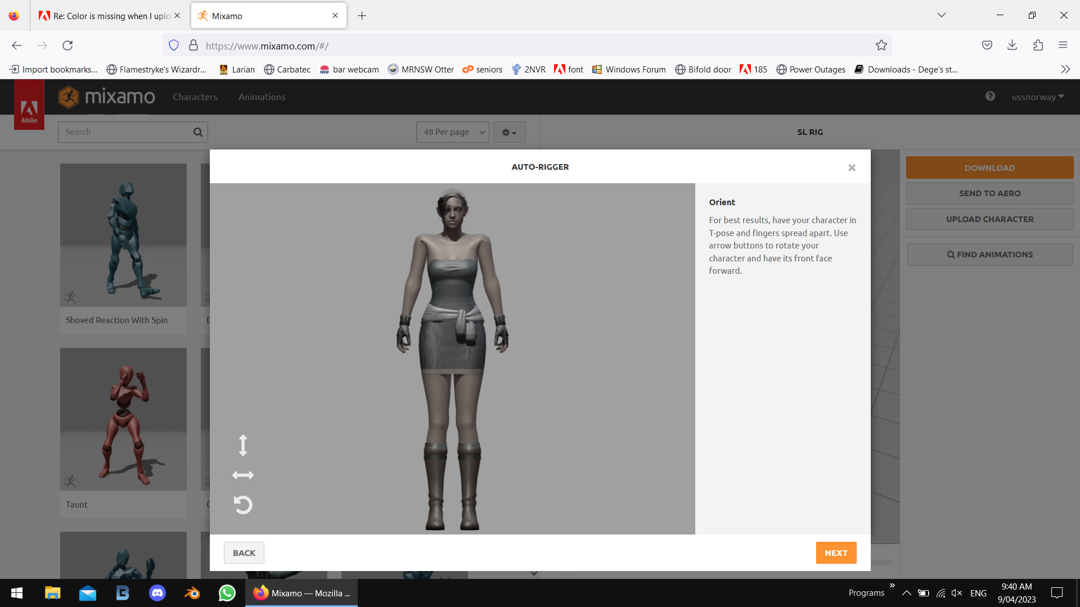Toggle the bookmark star in address bar
This screenshot has height=607, width=1080.
(x=881, y=45)
